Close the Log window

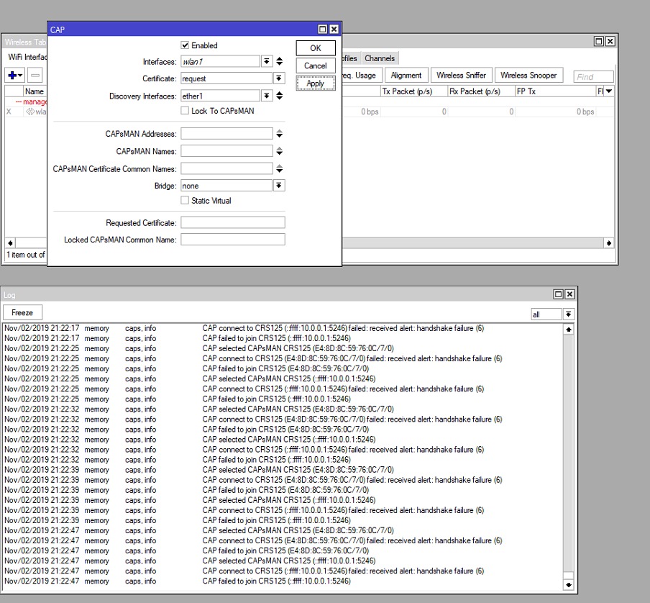click(569, 294)
